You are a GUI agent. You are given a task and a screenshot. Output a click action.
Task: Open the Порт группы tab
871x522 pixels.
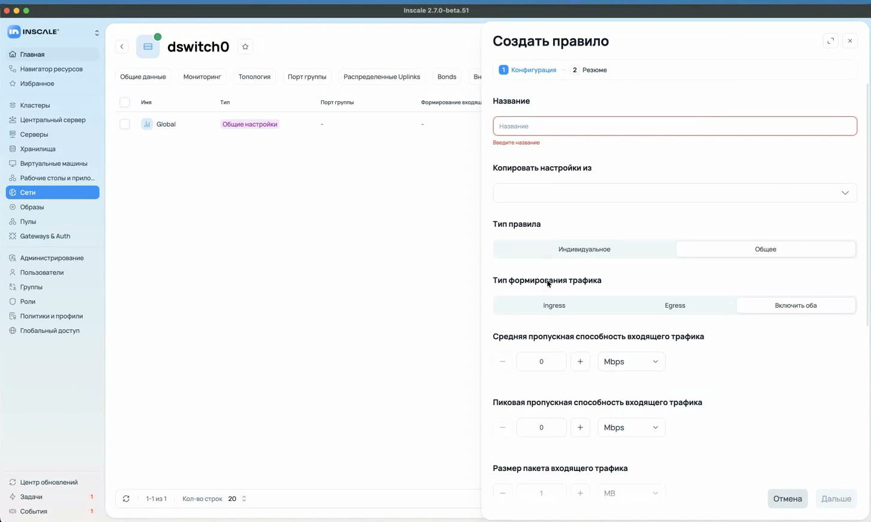(307, 77)
